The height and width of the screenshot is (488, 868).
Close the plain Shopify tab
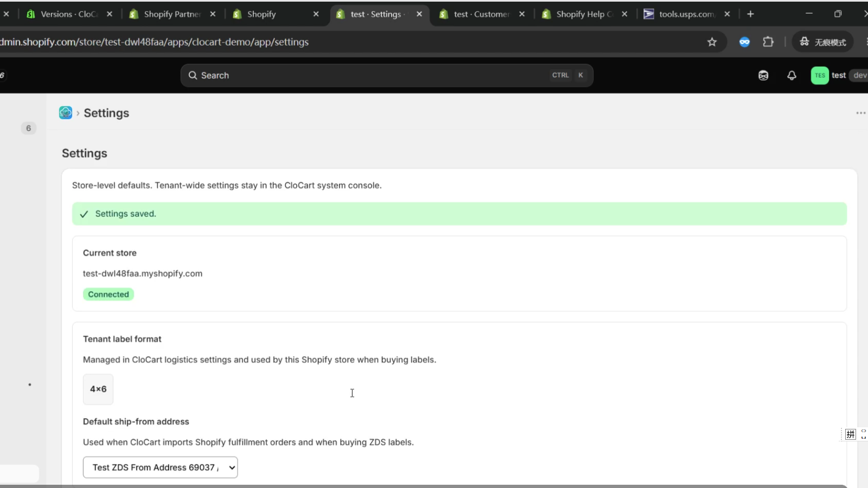(316, 14)
